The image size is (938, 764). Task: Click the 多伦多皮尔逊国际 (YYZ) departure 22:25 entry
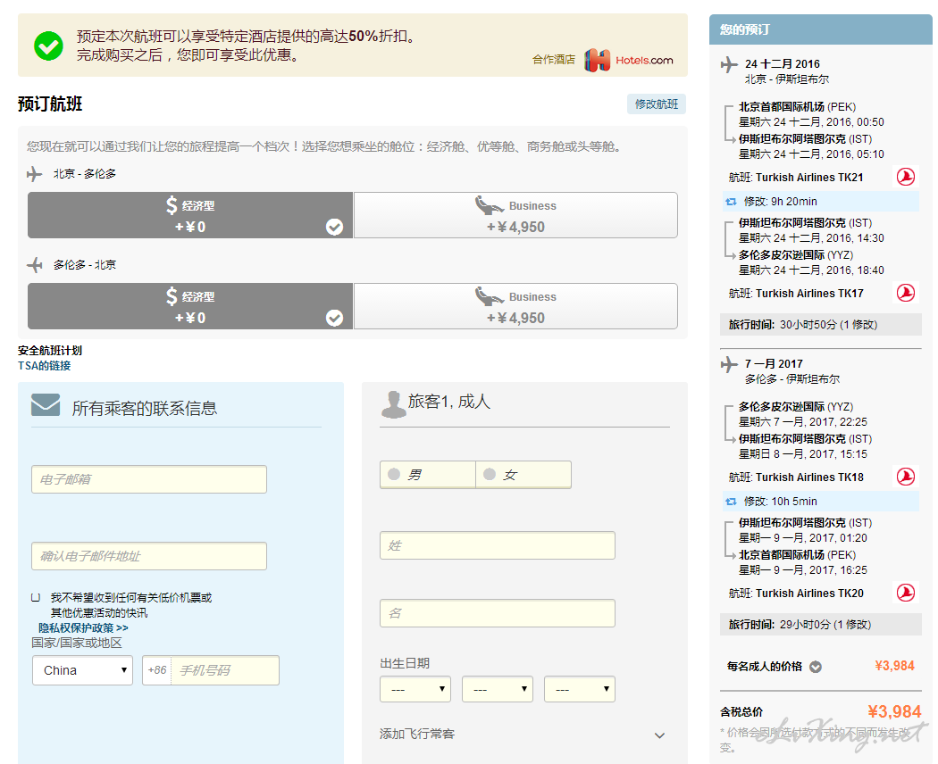click(x=803, y=414)
